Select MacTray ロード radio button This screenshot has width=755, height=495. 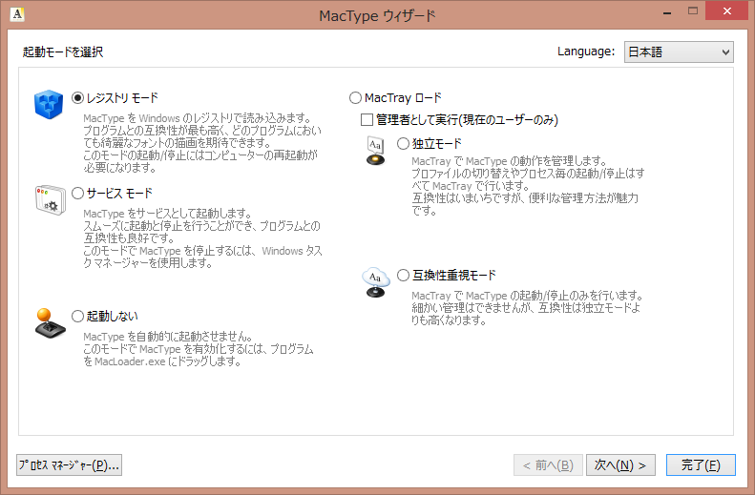(355, 98)
